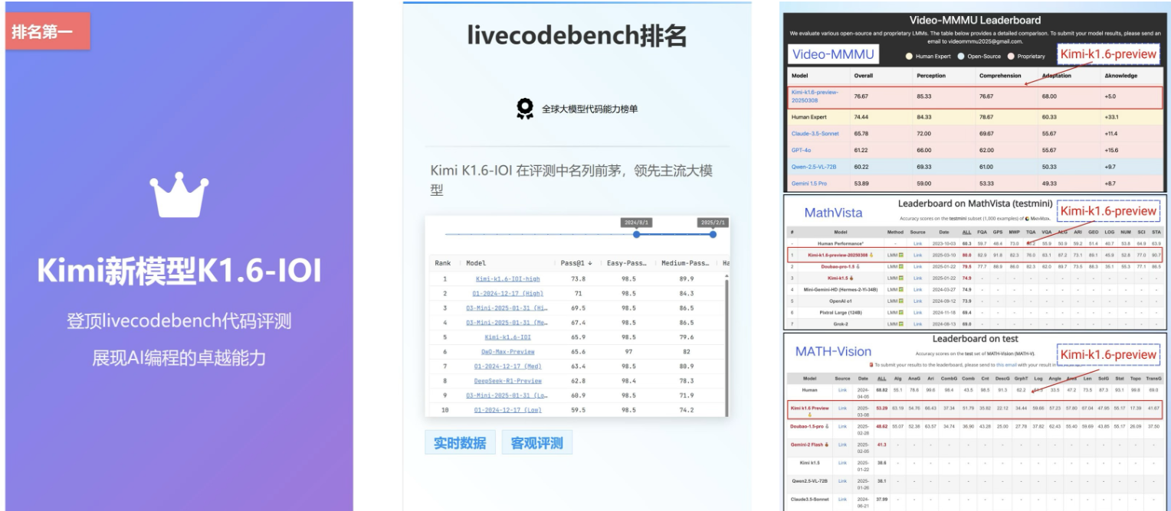Click the Proprietary legend color dot

click(x=1011, y=56)
